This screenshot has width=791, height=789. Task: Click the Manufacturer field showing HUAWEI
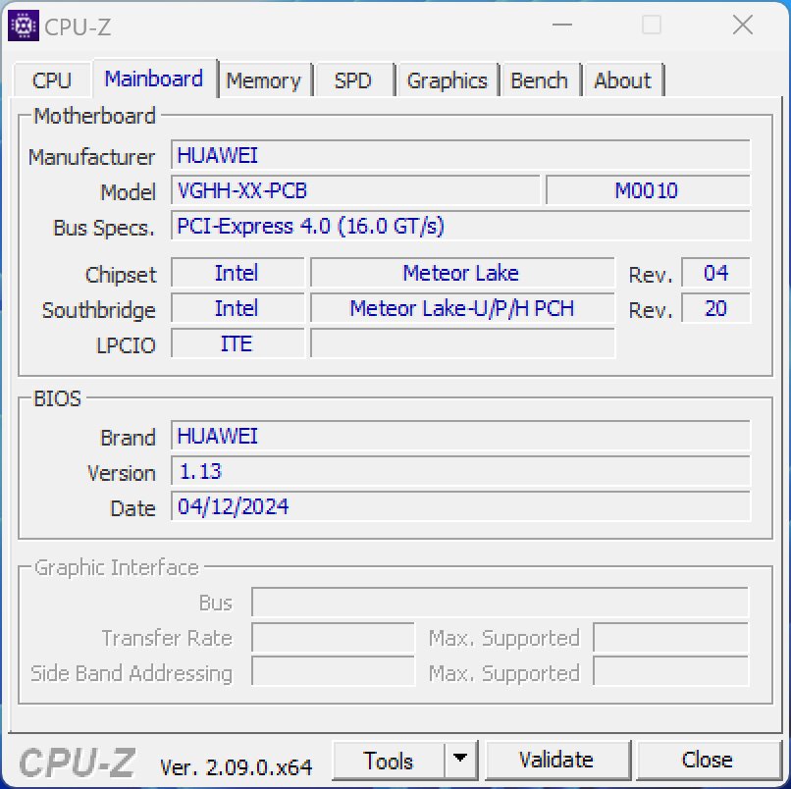pyautogui.click(x=460, y=155)
